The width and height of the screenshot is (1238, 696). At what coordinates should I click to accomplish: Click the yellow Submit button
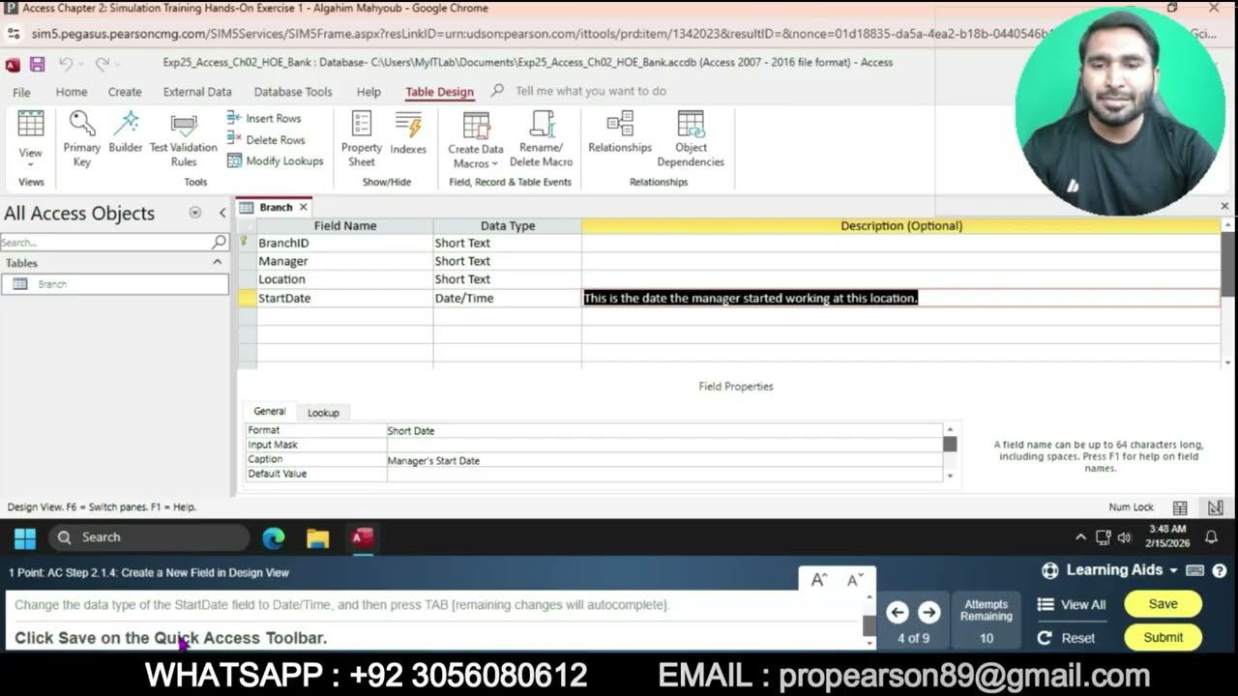click(1163, 637)
